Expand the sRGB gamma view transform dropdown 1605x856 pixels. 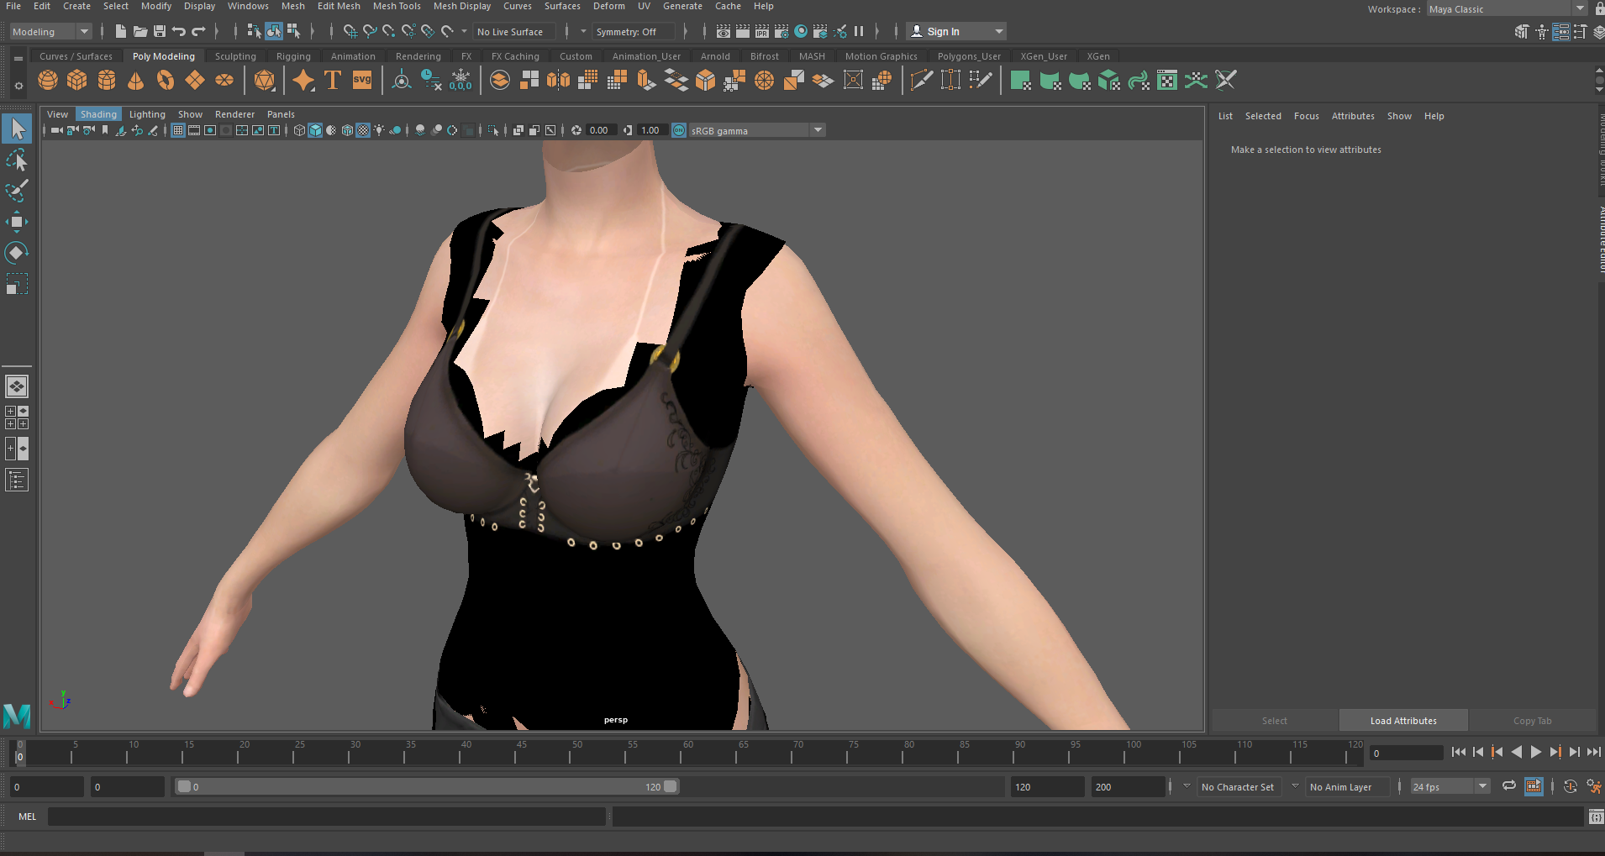click(818, 130)
